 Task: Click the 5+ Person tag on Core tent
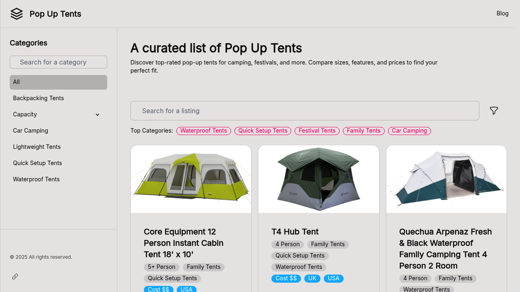[161, 267]
